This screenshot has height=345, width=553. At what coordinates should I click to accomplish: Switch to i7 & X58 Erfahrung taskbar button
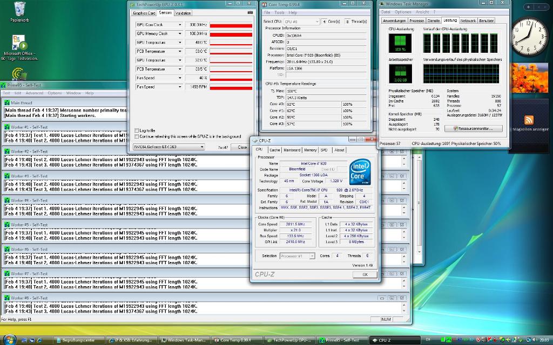132,340
